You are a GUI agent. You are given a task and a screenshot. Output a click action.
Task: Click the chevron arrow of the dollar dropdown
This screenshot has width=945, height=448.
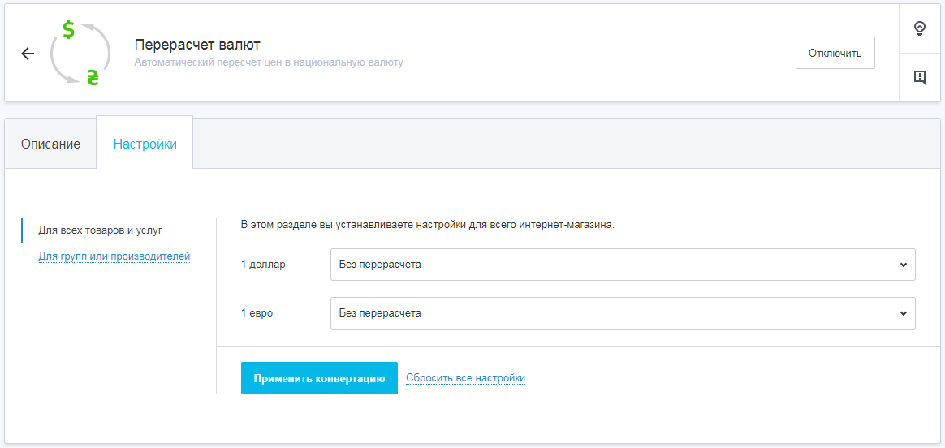[904, 265]
